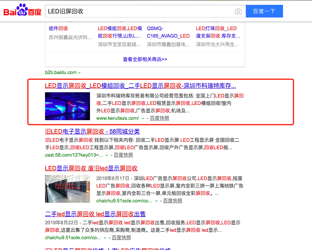
Task: Open the 深圳市科瑞特库存 result title
Action: [x=140, y=86]
